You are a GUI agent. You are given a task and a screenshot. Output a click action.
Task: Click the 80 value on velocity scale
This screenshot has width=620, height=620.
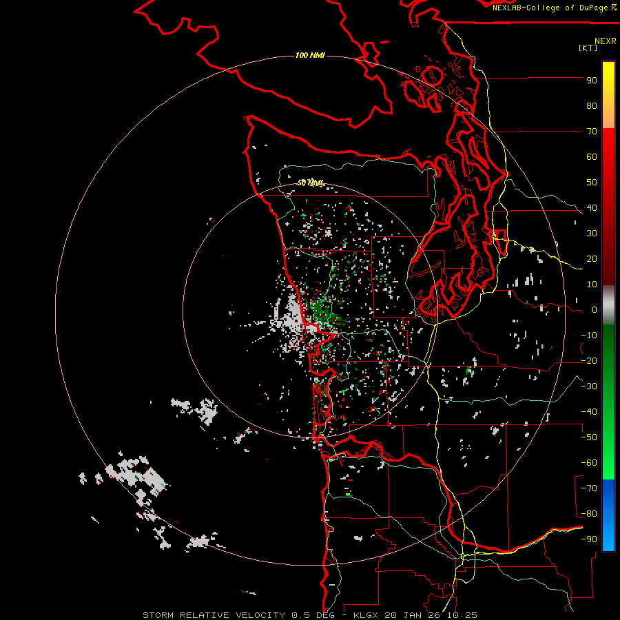tap(592, 105)
